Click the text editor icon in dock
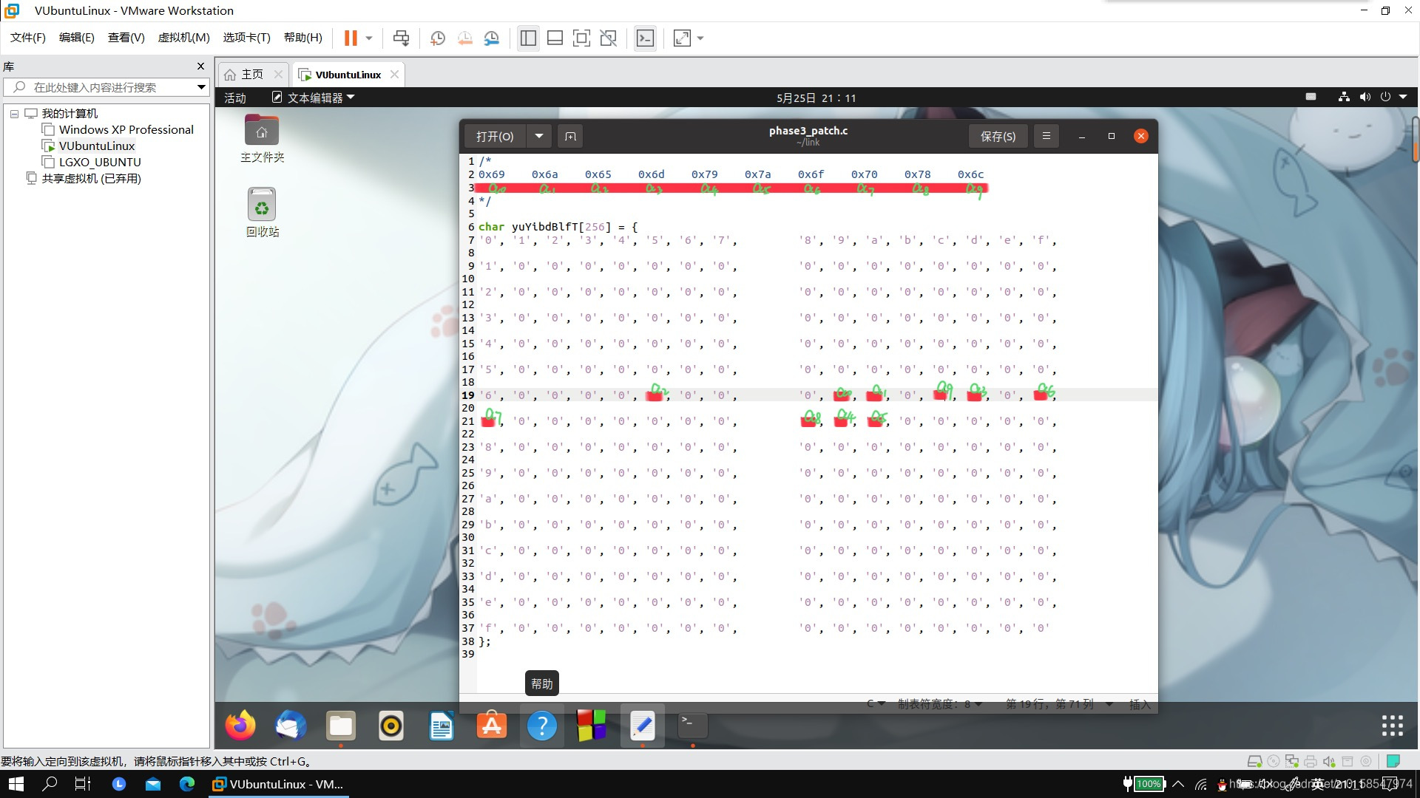Screen dimensions: 1420x798 coord(642,726)
